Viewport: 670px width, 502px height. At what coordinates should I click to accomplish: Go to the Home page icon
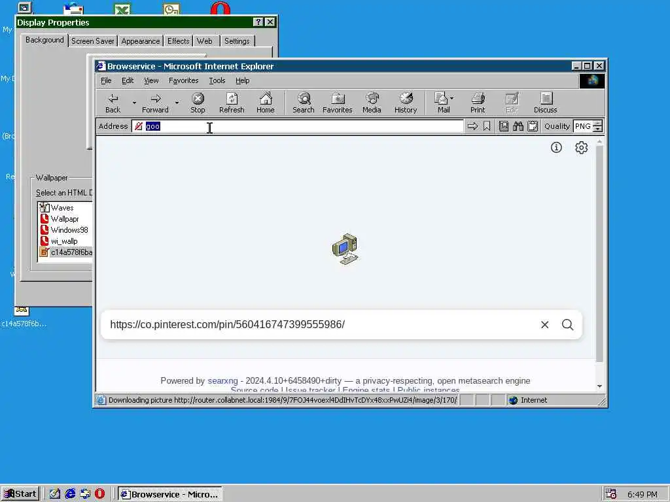(x=266, y=103)
